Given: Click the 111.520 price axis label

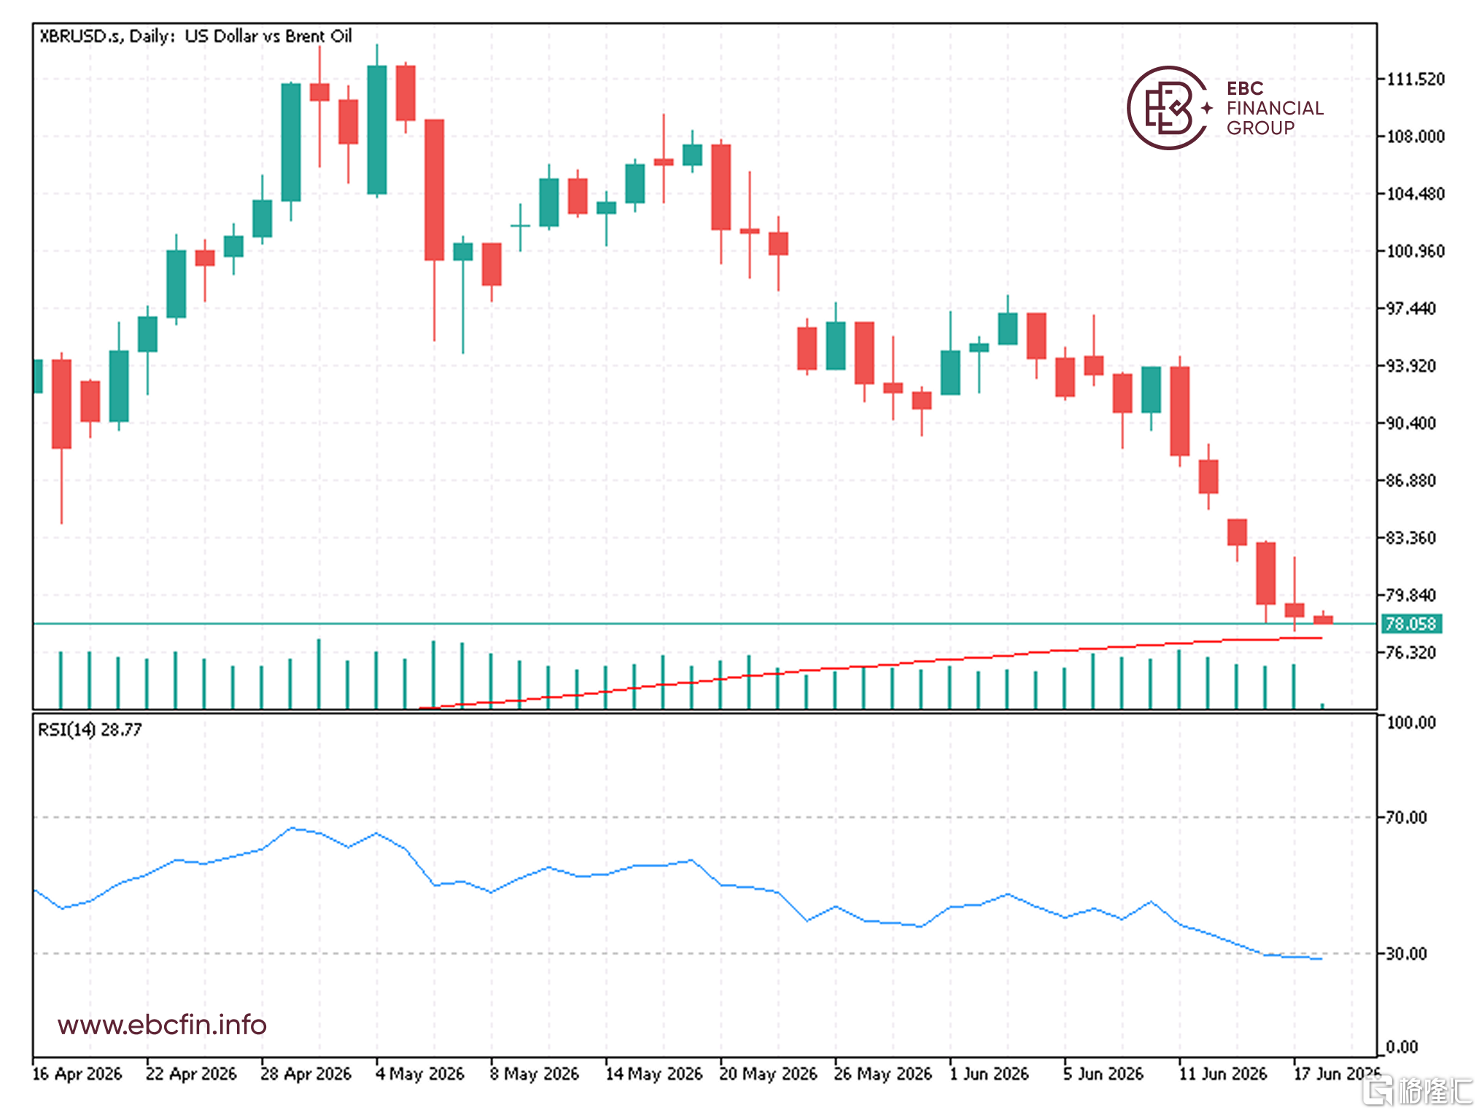Looking at the screenshot, I should pos(1415,79).
